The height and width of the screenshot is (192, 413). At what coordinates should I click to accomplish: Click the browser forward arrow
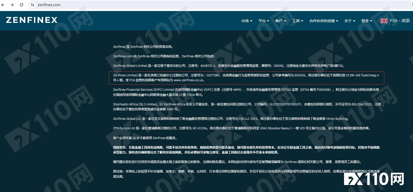pyautogui.click(x=12, y=5)
